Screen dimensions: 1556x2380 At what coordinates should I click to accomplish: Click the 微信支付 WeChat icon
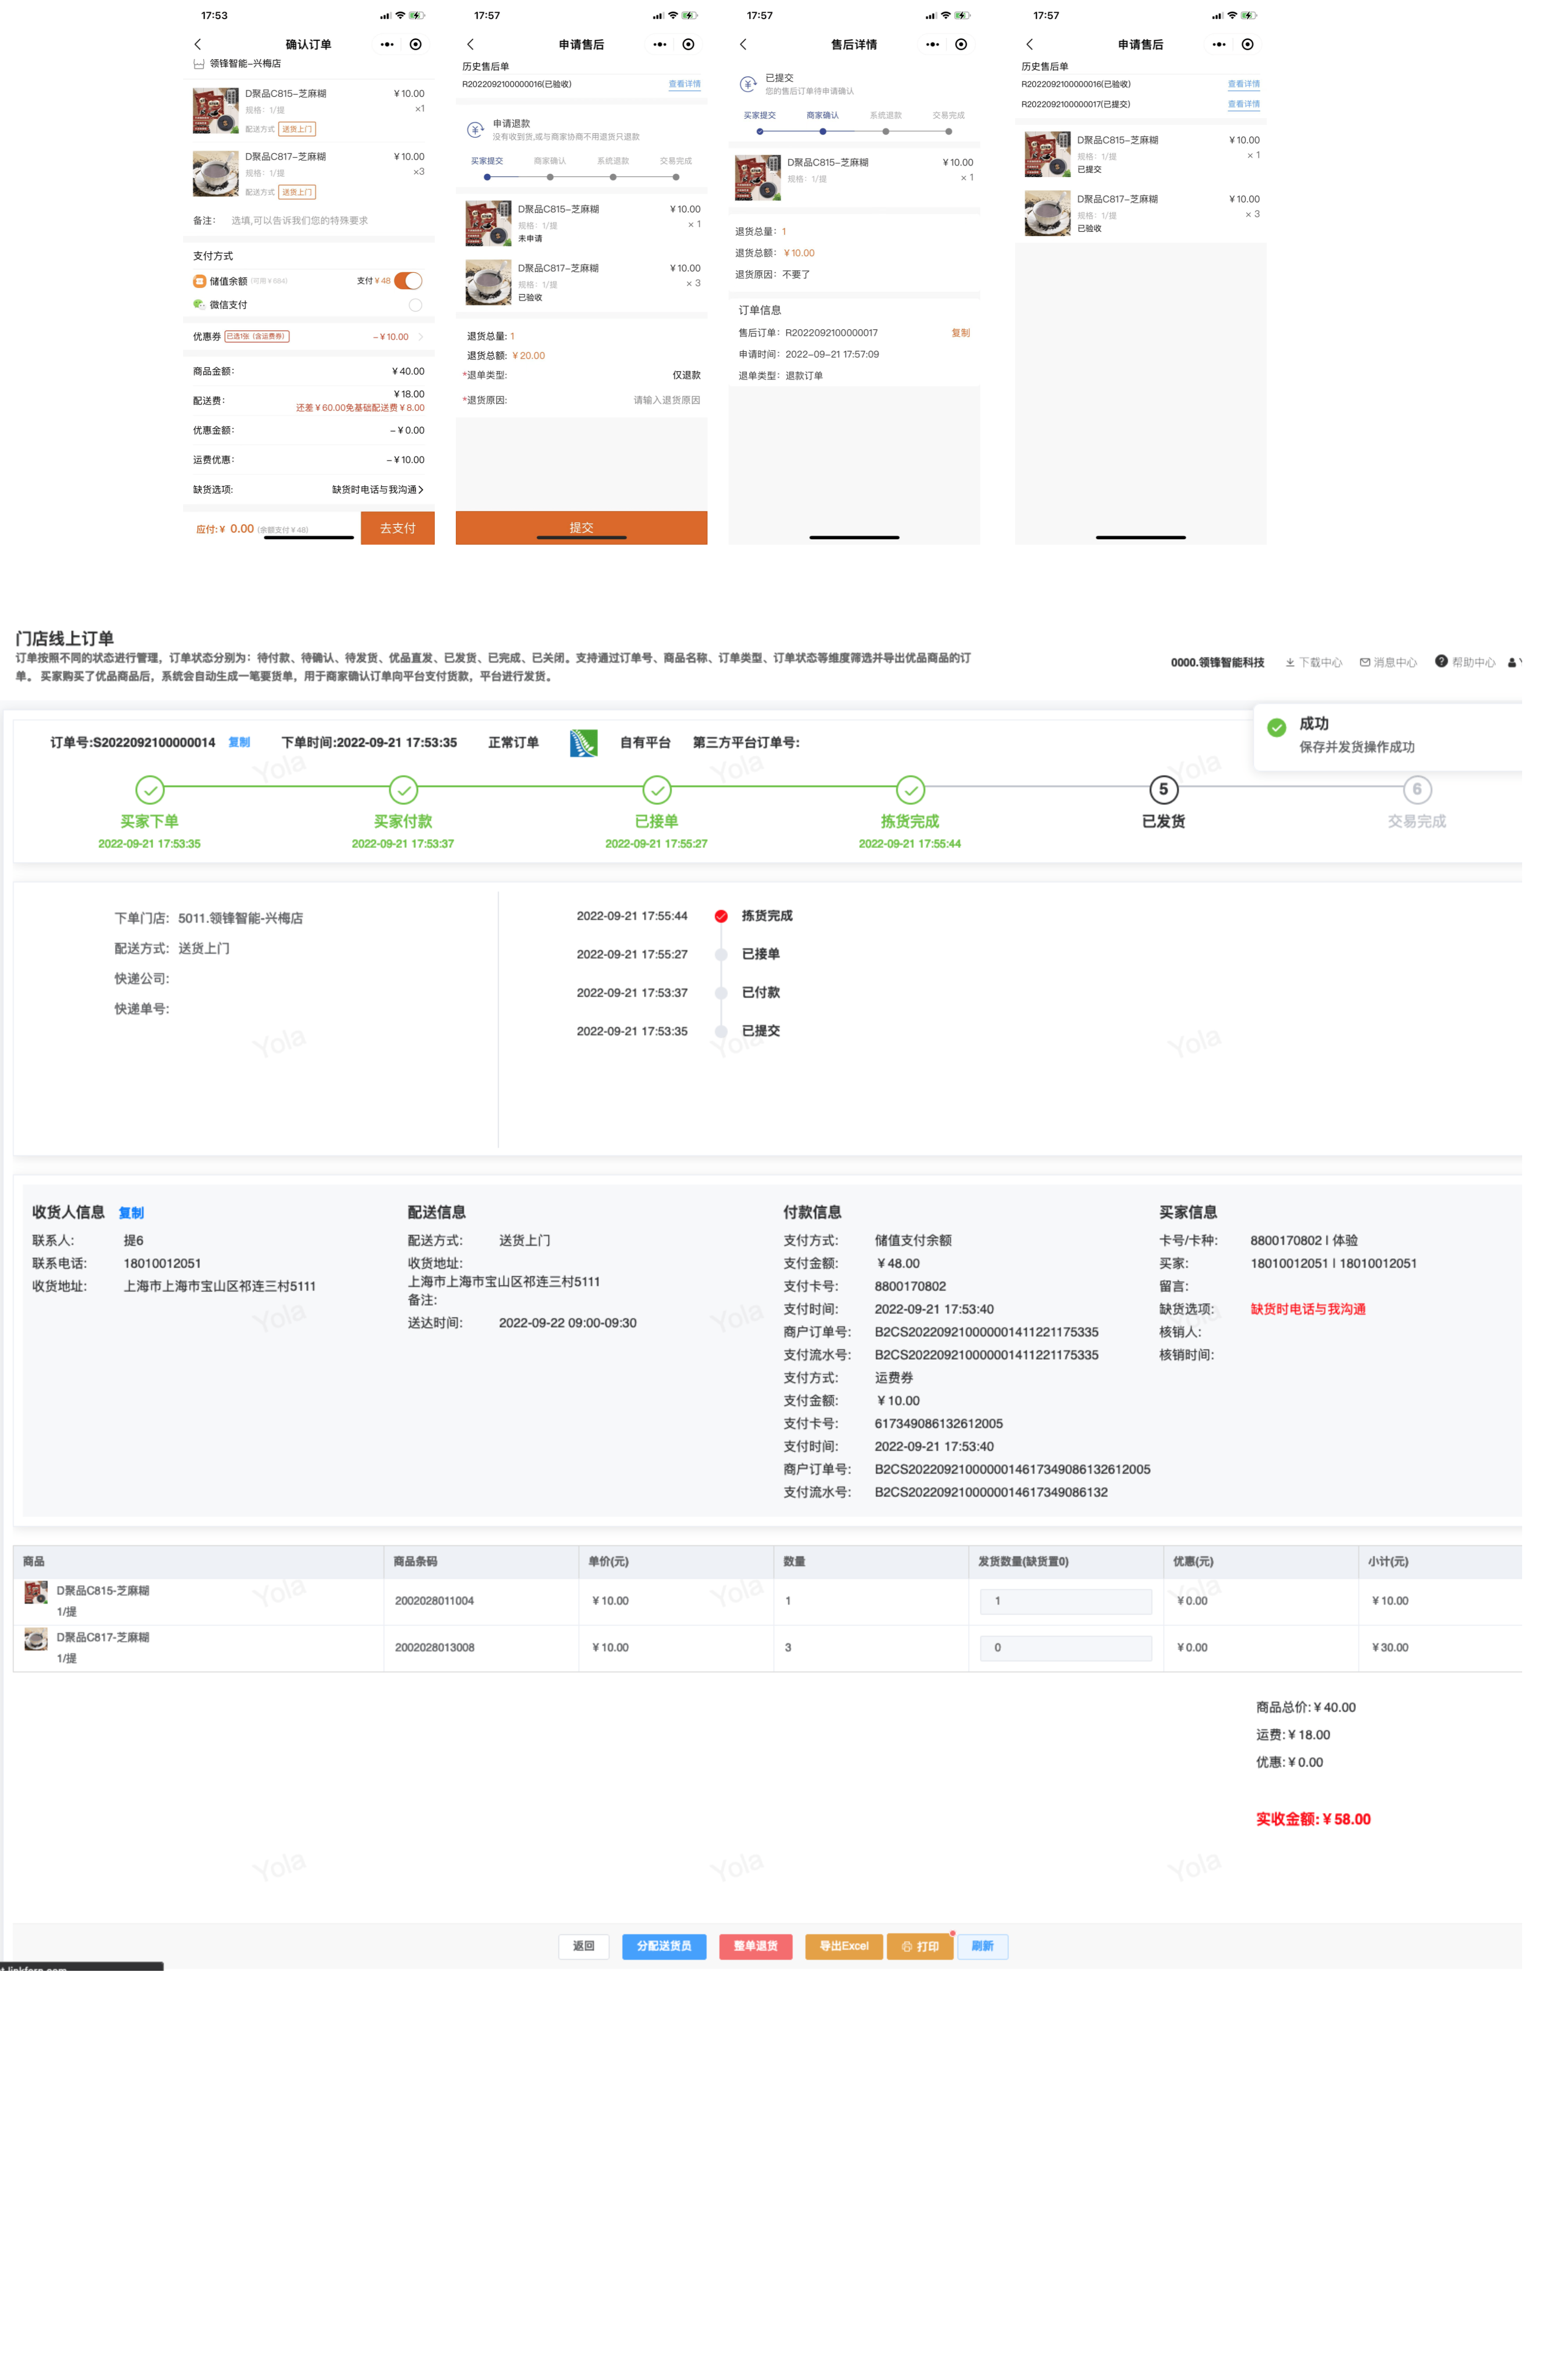click(199, 304)
